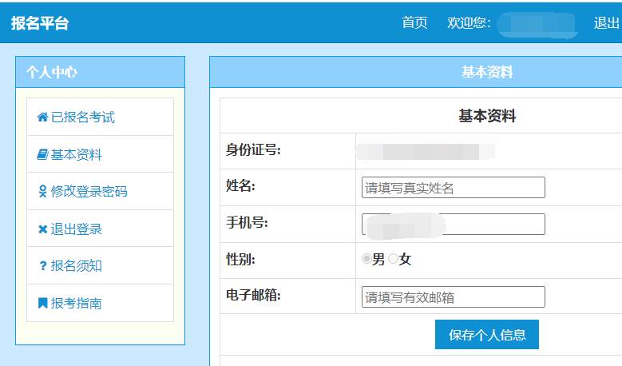Click 退出 in the top navigation bar
Viewport: 622px width, 366px height.
pos(606,23)
